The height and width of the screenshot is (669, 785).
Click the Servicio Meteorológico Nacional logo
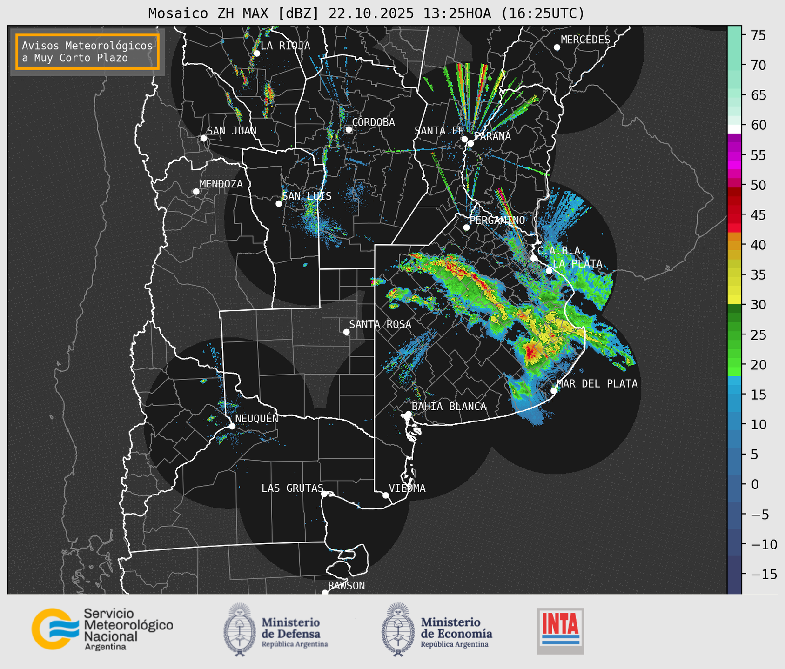(x=101, y=629)
